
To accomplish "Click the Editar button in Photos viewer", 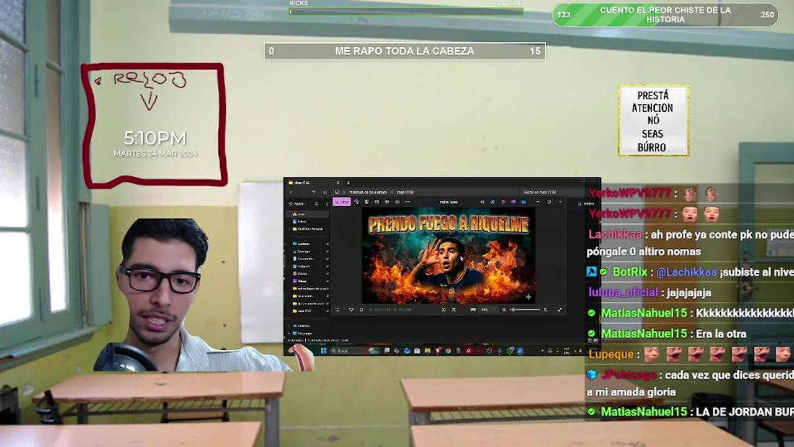I will click(x=342, y=202).
